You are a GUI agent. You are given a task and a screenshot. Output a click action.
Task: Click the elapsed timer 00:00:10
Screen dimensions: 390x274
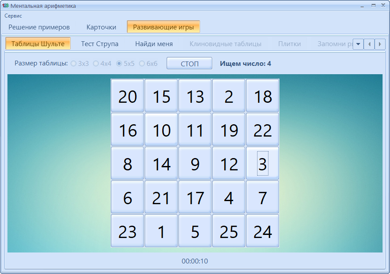(x=195, y=261)
